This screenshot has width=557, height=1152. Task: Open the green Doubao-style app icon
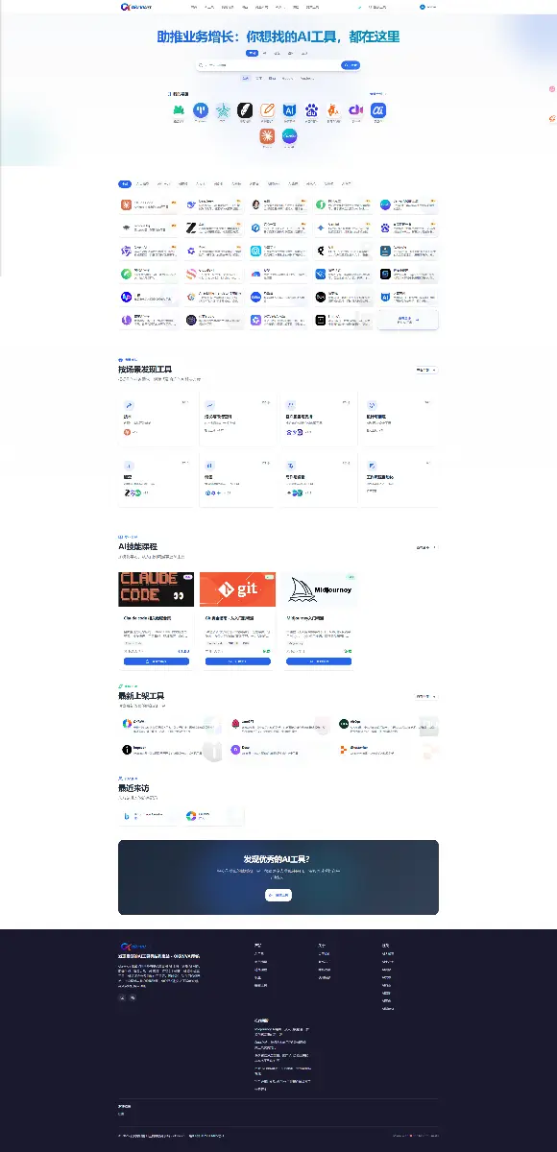click(179, 111)
